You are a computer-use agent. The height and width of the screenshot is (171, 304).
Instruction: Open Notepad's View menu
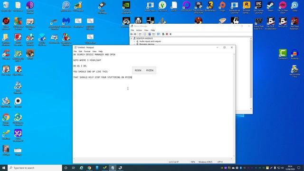[x=94, y=51]
